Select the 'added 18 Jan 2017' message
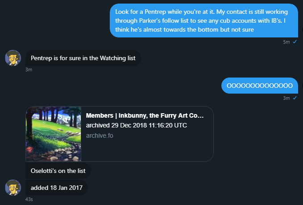 point(57,188)
